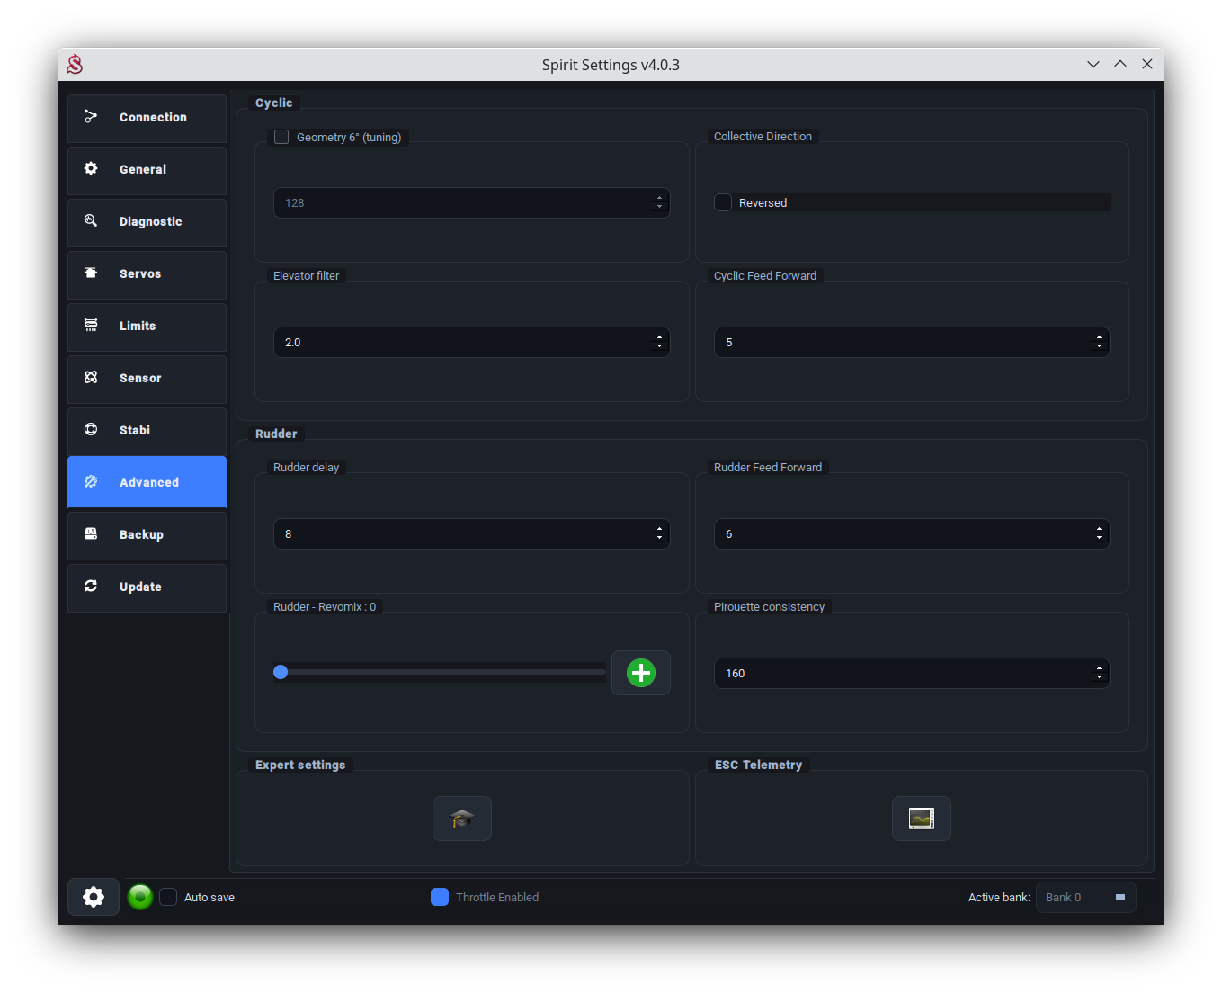Enable the Geometry 6° (tuning) checkbox
Image resolution: width=1222 pixels, height=994 pixels.
(281, 138)
